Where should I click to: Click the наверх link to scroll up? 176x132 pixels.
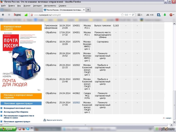point(167,118)
